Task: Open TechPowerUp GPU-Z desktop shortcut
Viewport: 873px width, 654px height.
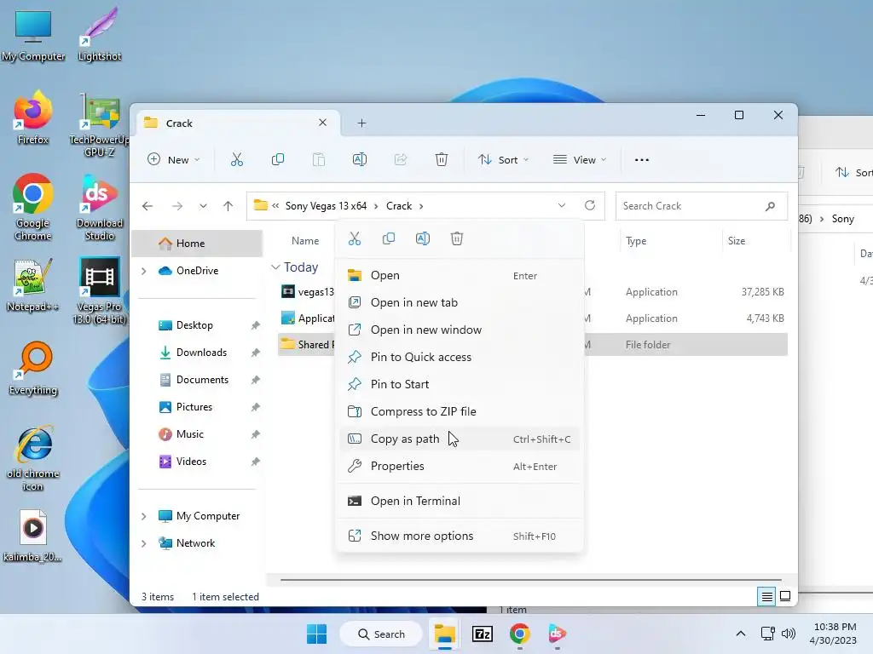Action: coord(99,125)
